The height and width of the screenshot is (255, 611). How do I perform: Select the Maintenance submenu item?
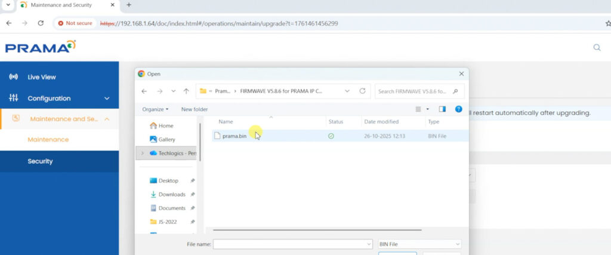tap(48, 140)
